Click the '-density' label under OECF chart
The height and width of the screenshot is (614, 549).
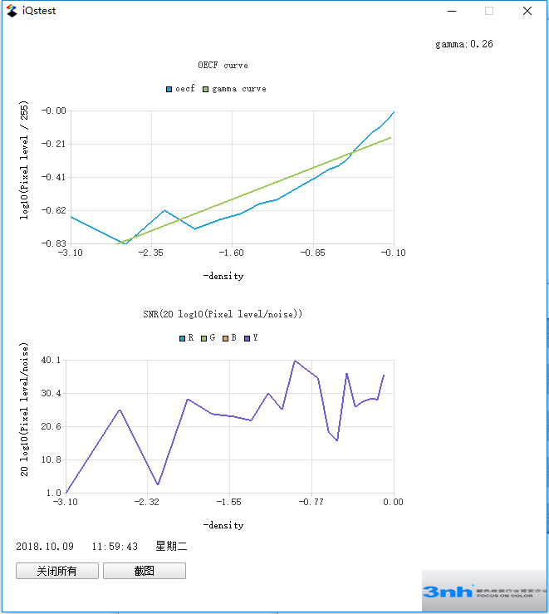[223, 276]
